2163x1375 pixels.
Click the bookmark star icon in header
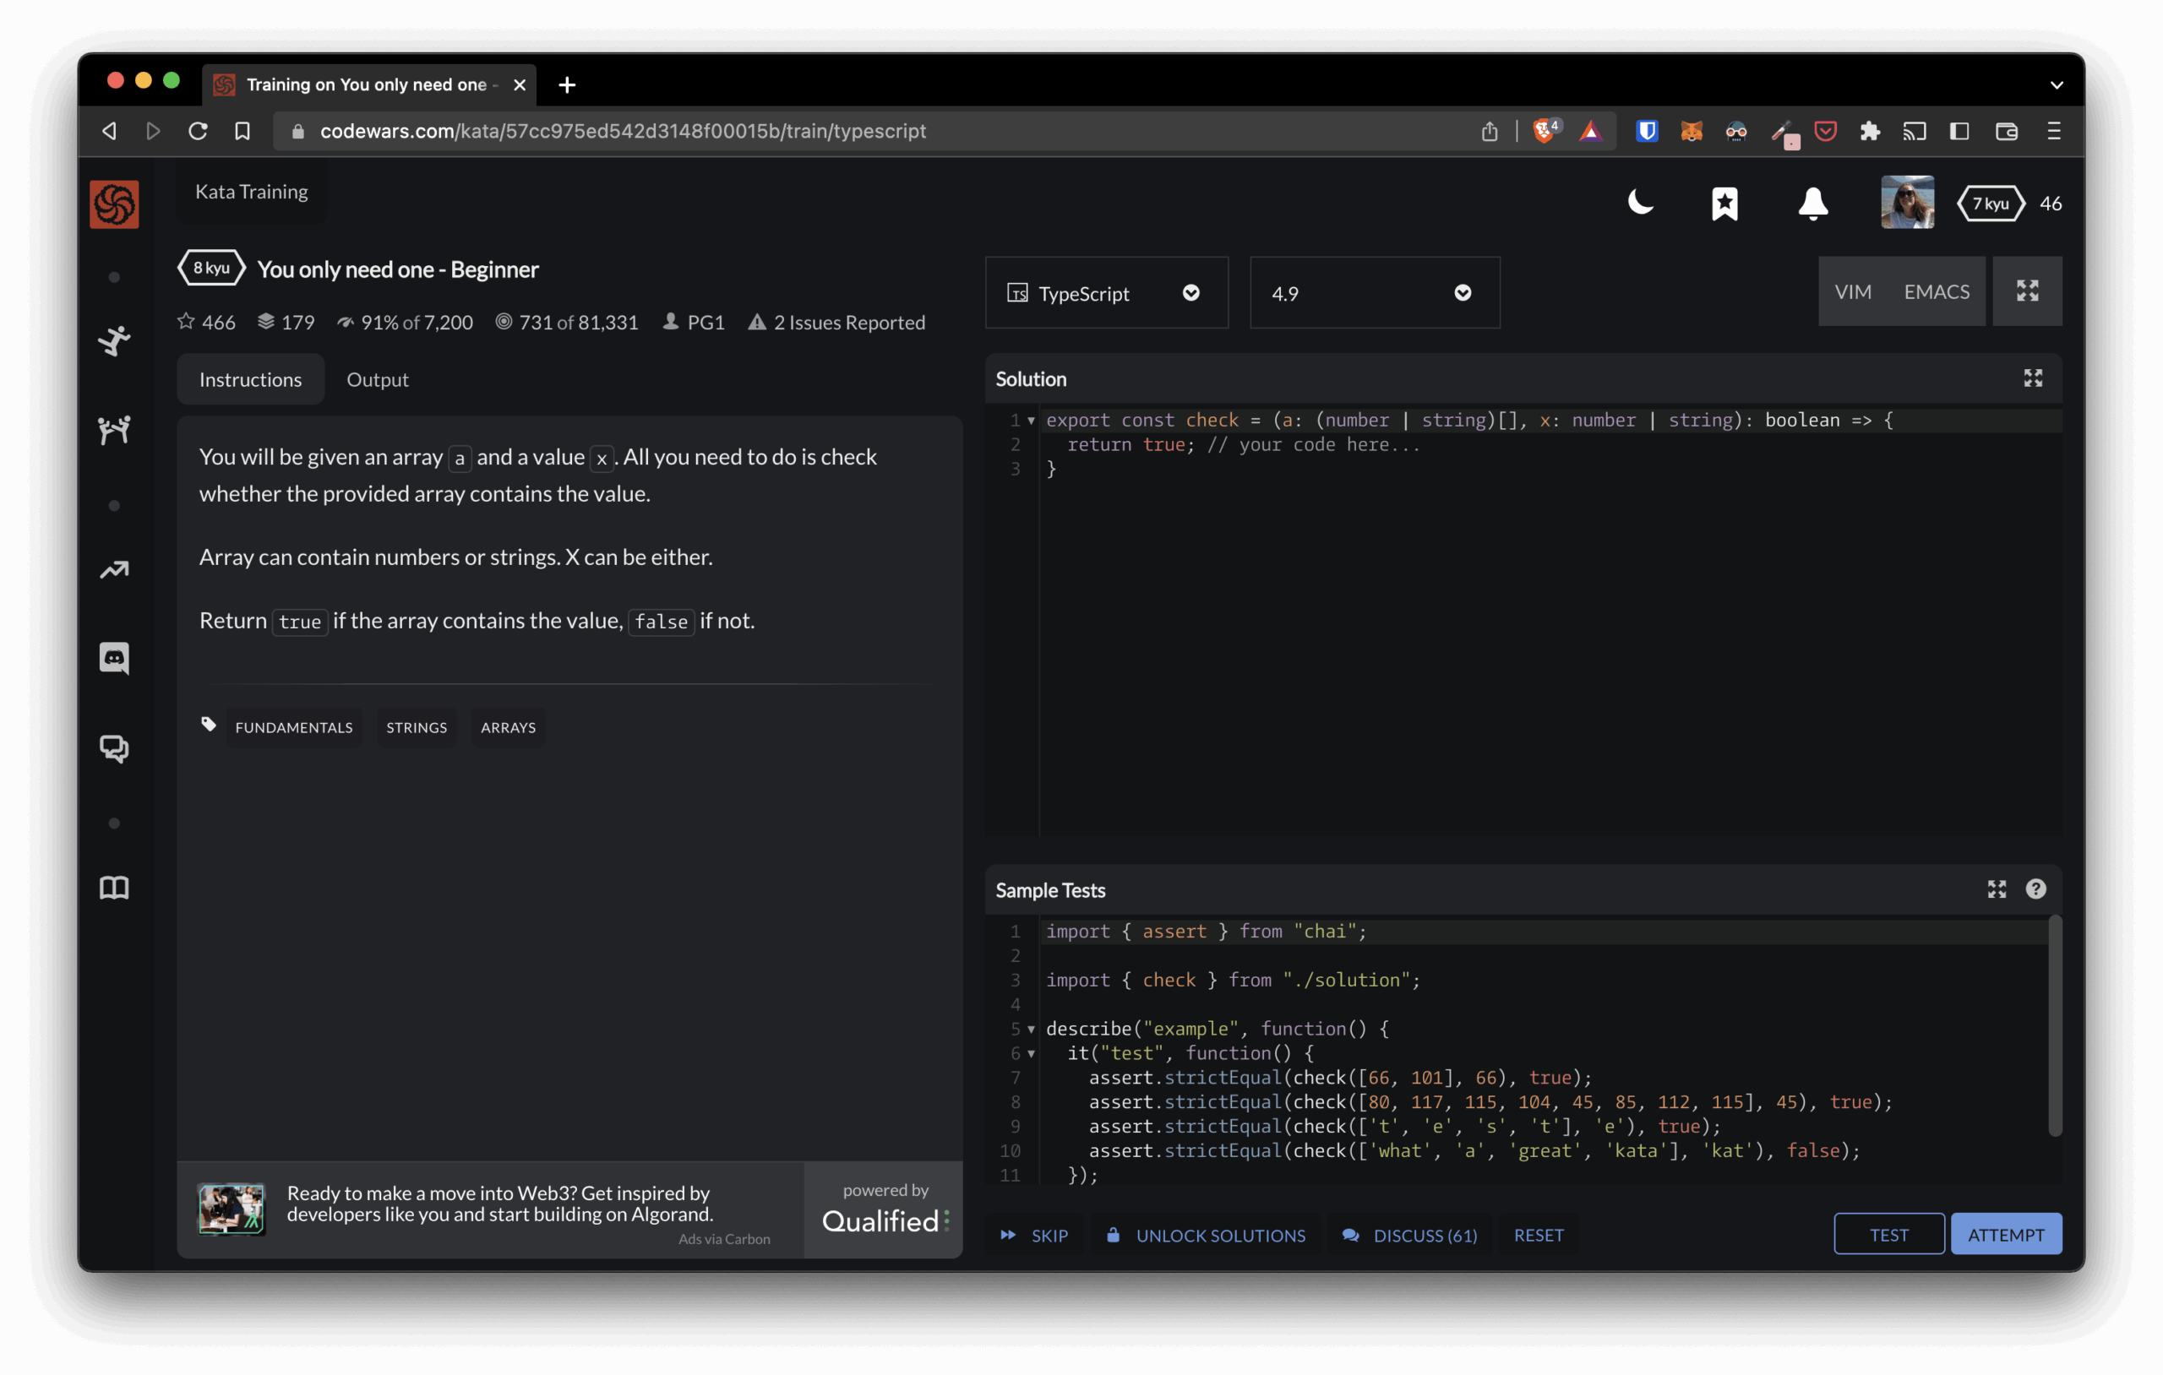point(1724,204)
